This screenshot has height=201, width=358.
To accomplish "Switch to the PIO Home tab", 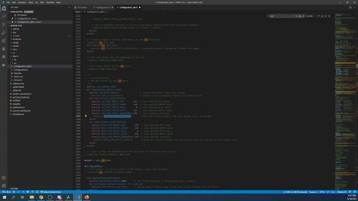I will pyautogui.click(x=82, y=7).
